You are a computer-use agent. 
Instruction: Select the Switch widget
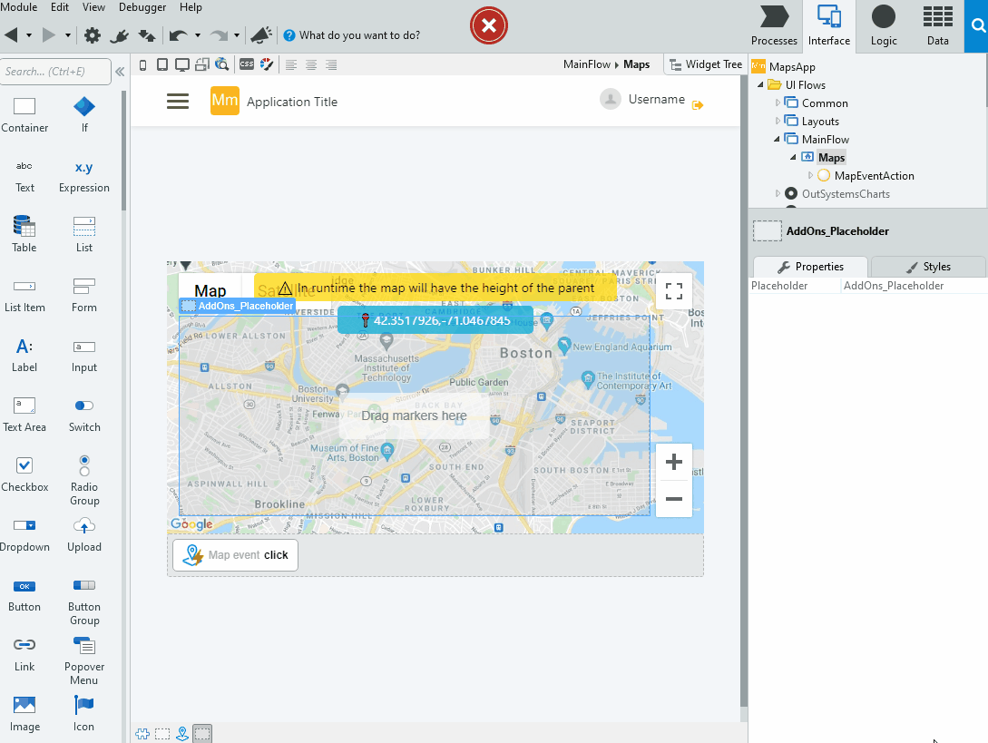83,415
